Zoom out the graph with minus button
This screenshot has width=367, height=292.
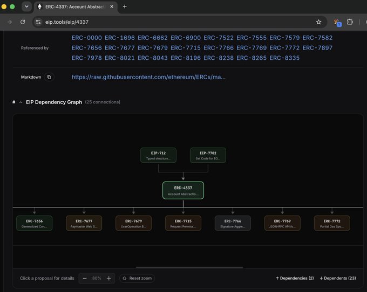pos(85,278)
